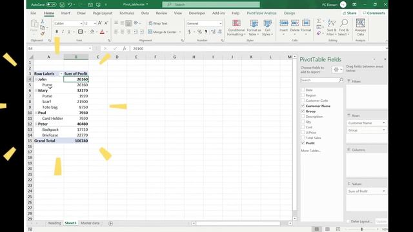Add a new sheet with plus button
Viewport: 413px width, 232px height.
110,224
